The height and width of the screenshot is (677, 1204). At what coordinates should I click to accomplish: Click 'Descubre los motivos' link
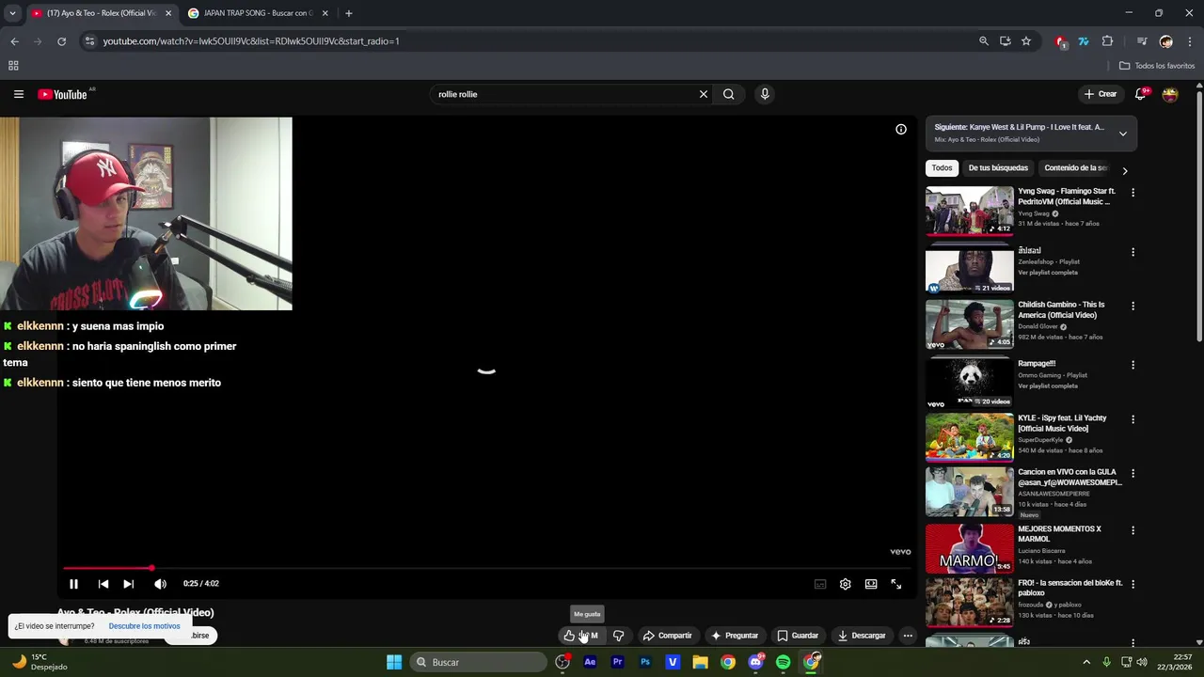144,626
